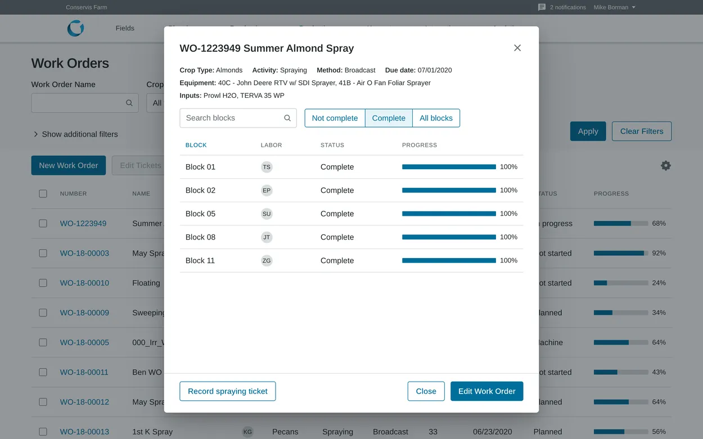The width and height of the screenshot is (703, 439).
Task: Check the WO-18-00005 row checkbox
Action: coord(43,342)
